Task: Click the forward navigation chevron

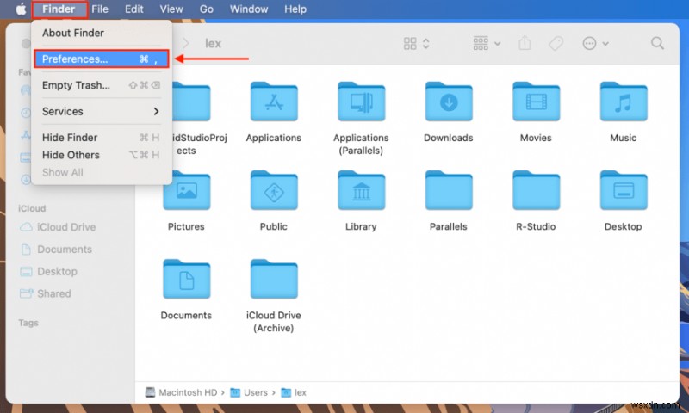Action: (x=186, y=43)
